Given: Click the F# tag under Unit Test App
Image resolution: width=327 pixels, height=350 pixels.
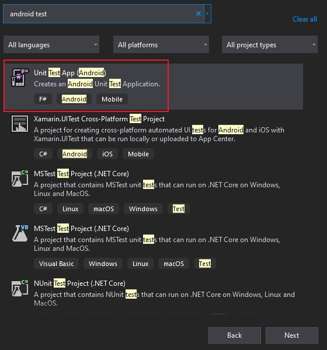Looking at the screenshot, I should point(43,99).
